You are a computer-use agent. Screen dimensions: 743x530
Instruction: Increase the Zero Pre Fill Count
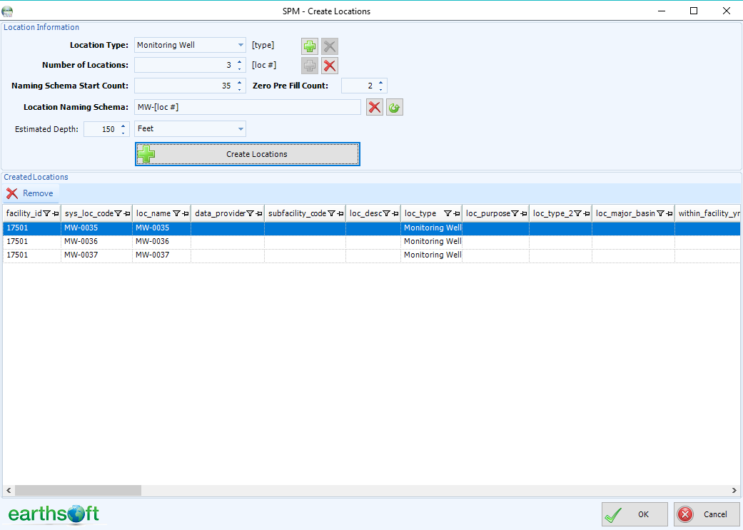pyautogui.click(x=380, y=82)
